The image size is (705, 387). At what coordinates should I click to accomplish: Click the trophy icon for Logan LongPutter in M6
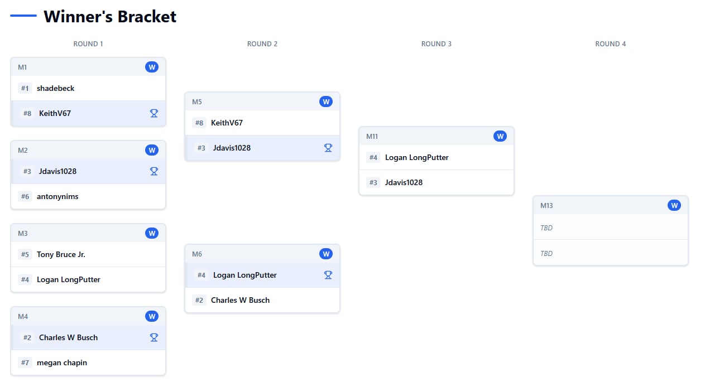(328, 275)
